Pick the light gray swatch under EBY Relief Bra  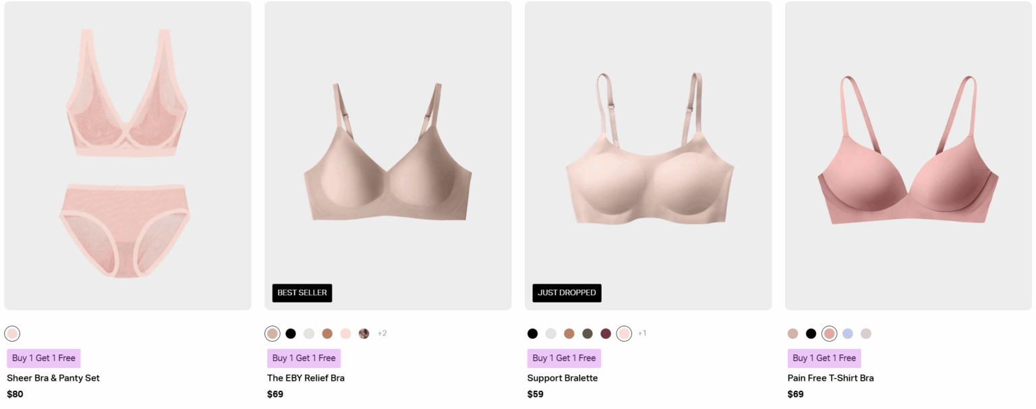pos(309,334)
